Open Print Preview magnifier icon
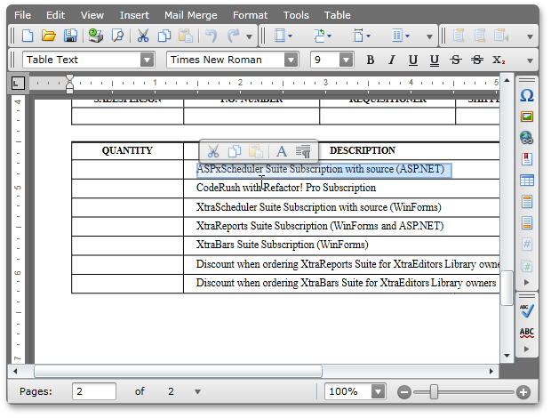This screenshot has width=551, height=418. (x=117, y=36)
